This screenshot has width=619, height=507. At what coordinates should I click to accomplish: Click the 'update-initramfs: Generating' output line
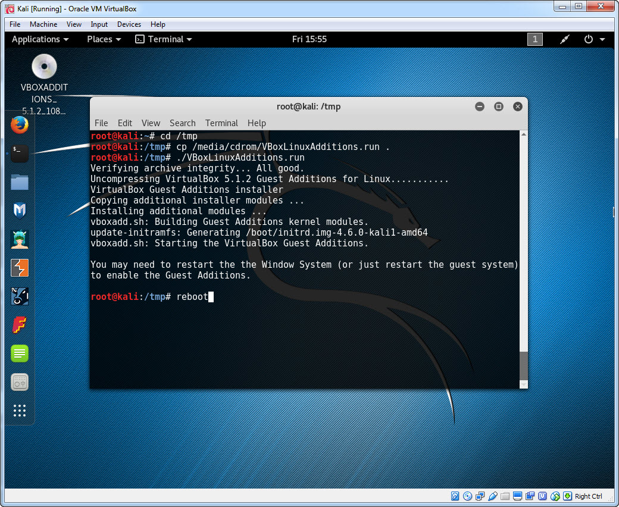coord(259,233)
